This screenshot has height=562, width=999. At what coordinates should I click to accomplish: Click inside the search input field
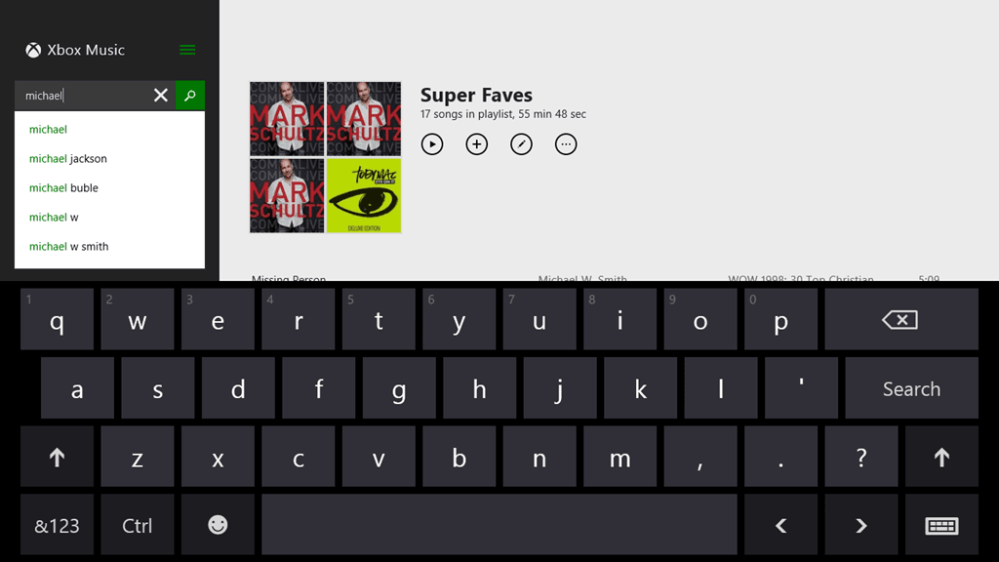point(83,96)
